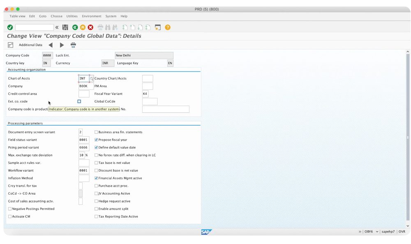Click the Pstng period variant field 6666
Image resolution: width=411 pixels, height=244 pixels.
84,147
